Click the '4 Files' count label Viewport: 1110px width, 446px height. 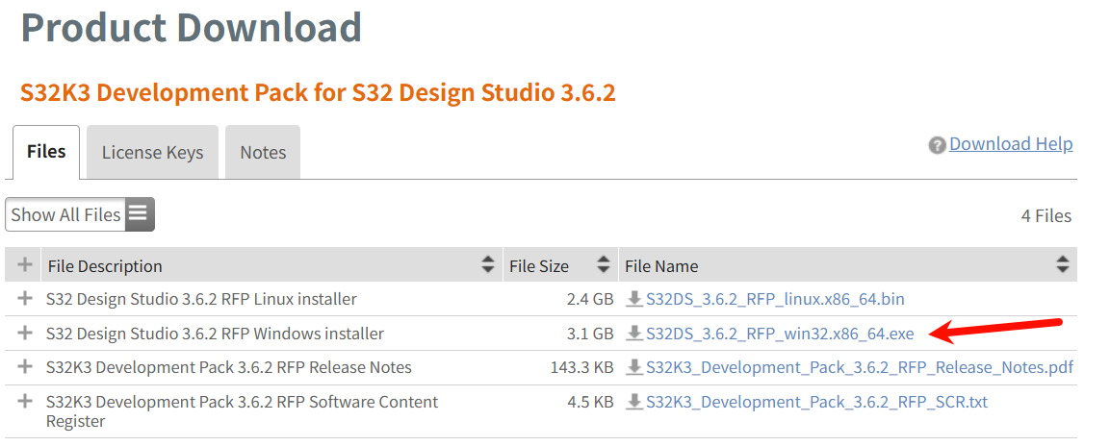point(1046,215)
